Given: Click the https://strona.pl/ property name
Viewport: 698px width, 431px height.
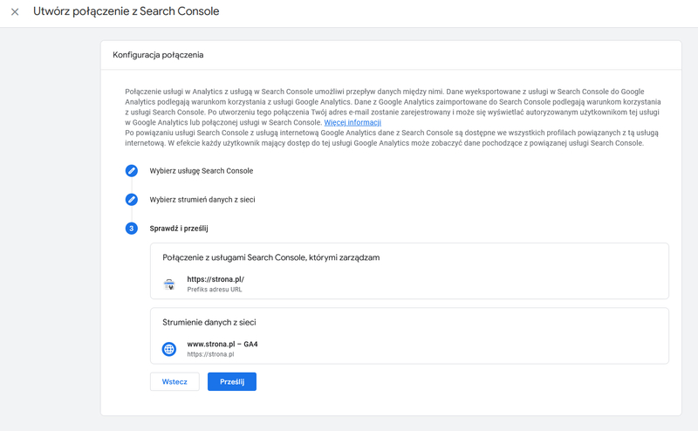Looking at the screenshot, I should coord(216,279).
